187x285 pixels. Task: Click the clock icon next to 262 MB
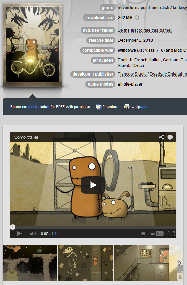click(137, 18)
